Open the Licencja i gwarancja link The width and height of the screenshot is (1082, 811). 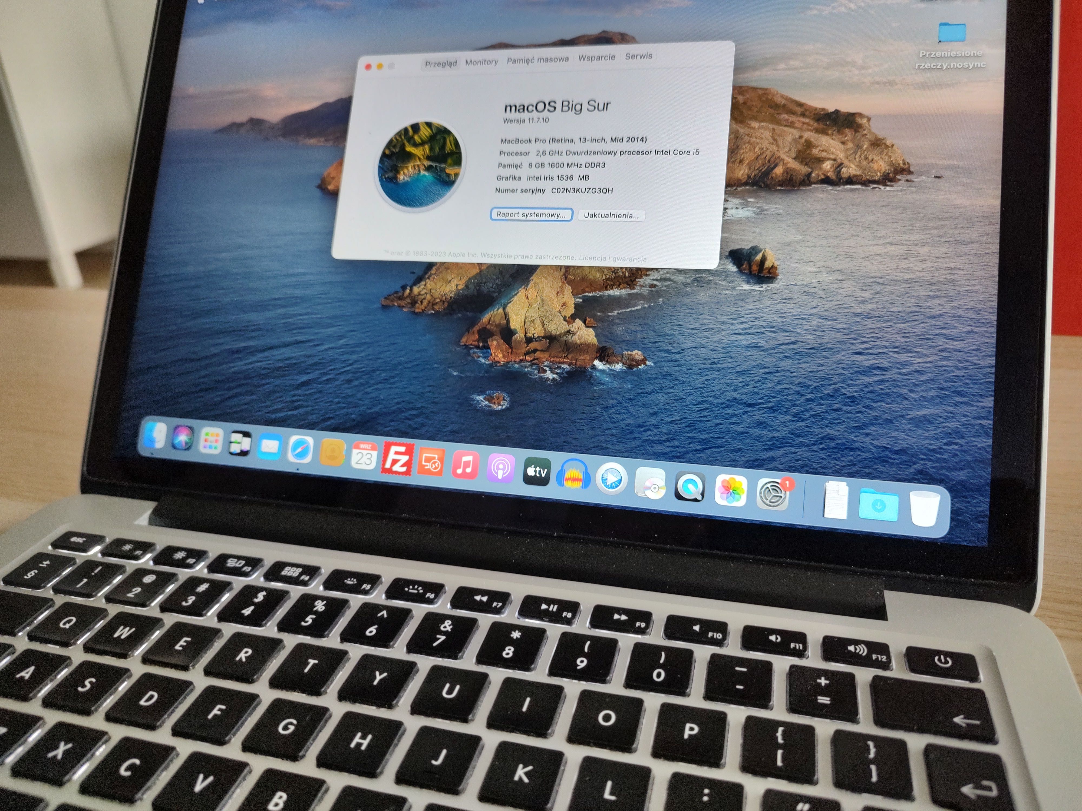(x=612, y=258)
